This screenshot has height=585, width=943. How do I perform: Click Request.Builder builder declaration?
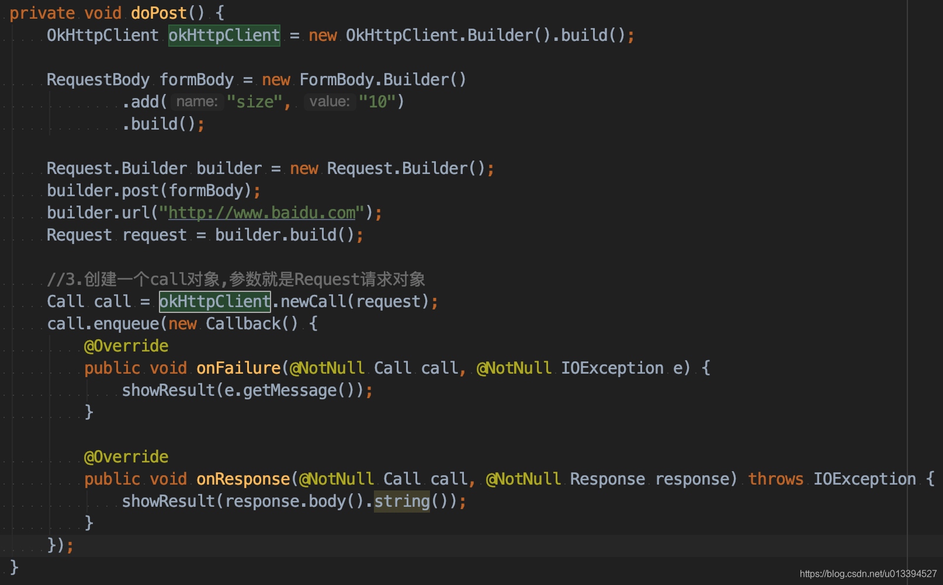[271, 168]
